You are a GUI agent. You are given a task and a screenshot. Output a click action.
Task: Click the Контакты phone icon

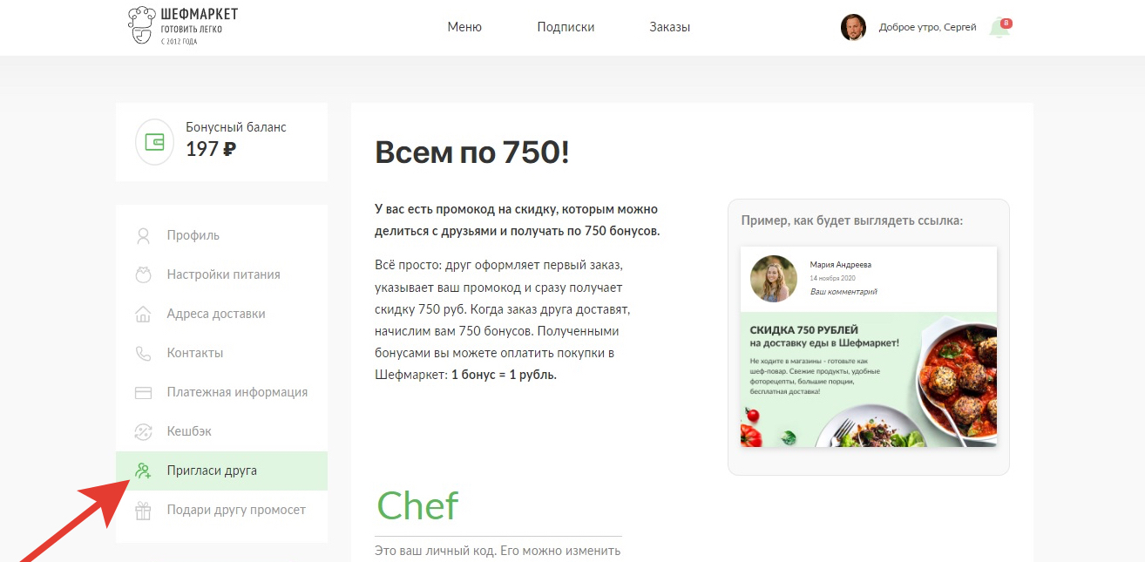click(x=143, y=353)
